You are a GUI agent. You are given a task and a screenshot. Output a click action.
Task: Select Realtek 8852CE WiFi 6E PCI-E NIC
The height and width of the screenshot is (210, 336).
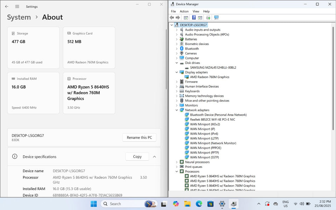pyautogui.click(x=212, y=119)
